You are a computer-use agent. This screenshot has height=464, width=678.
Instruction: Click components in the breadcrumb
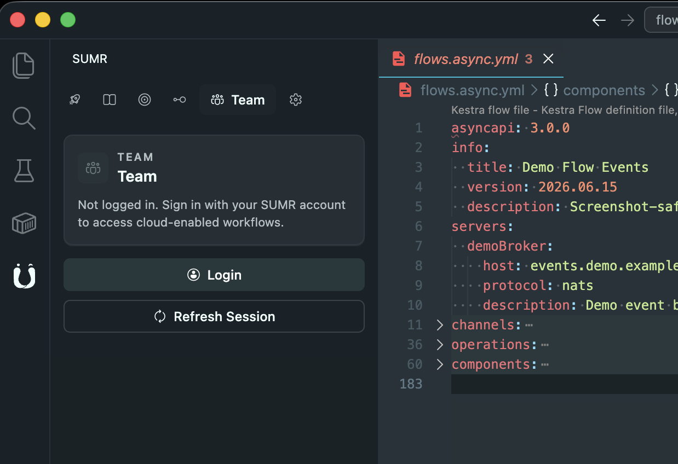click(604, 90)
